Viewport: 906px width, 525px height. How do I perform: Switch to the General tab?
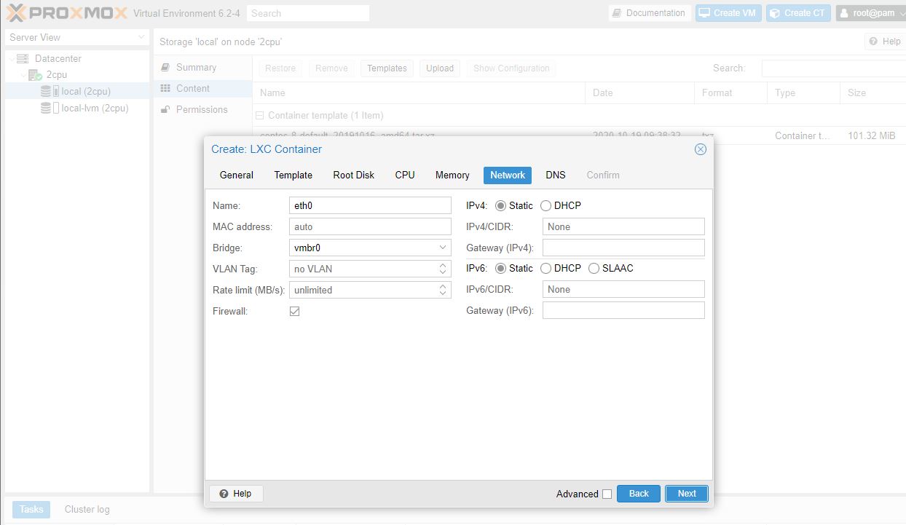tap(237, 175)
